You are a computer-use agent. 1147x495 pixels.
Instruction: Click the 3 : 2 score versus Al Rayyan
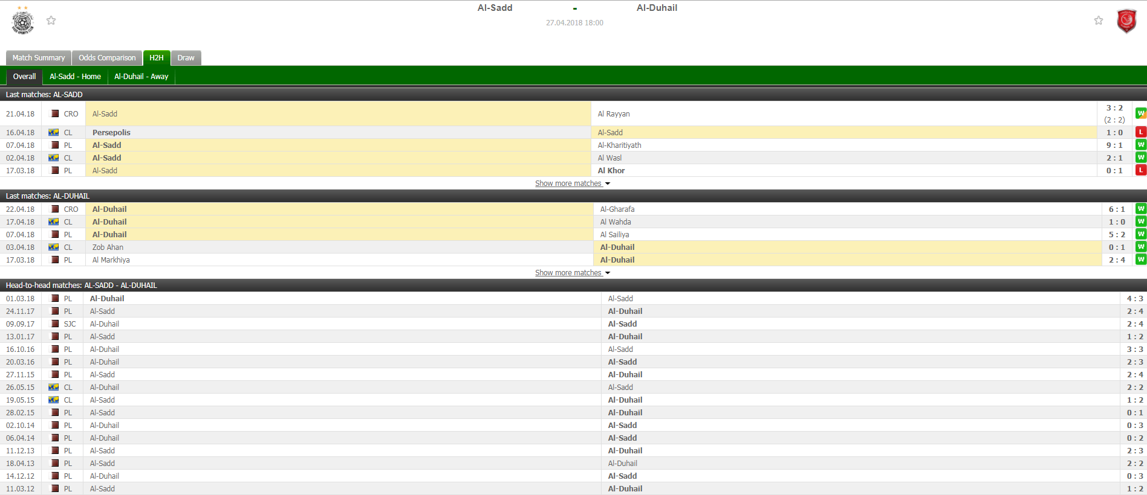[1114, 108]
